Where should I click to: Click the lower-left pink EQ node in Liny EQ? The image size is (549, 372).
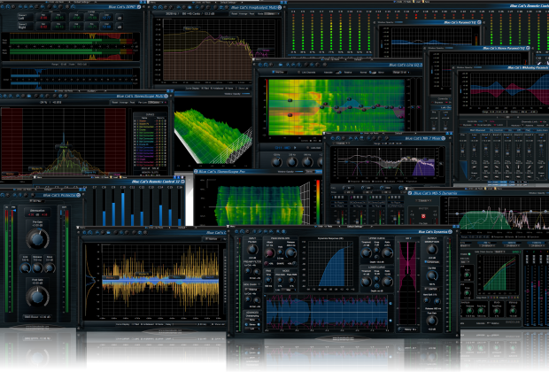(290, 114)
